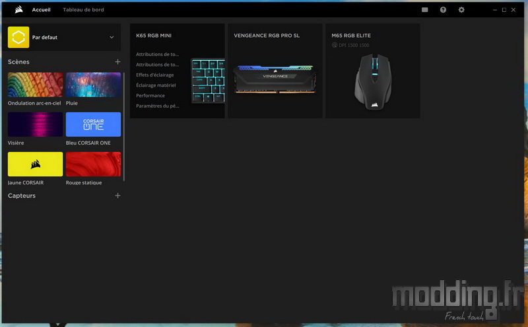The width and height of the screenshot is (528, 327).
Task: Open the M65 RGB ELITE card title
Action: click(351, 36)
